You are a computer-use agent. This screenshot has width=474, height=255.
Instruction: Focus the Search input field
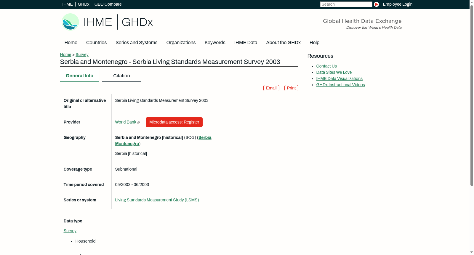[346, 4]
